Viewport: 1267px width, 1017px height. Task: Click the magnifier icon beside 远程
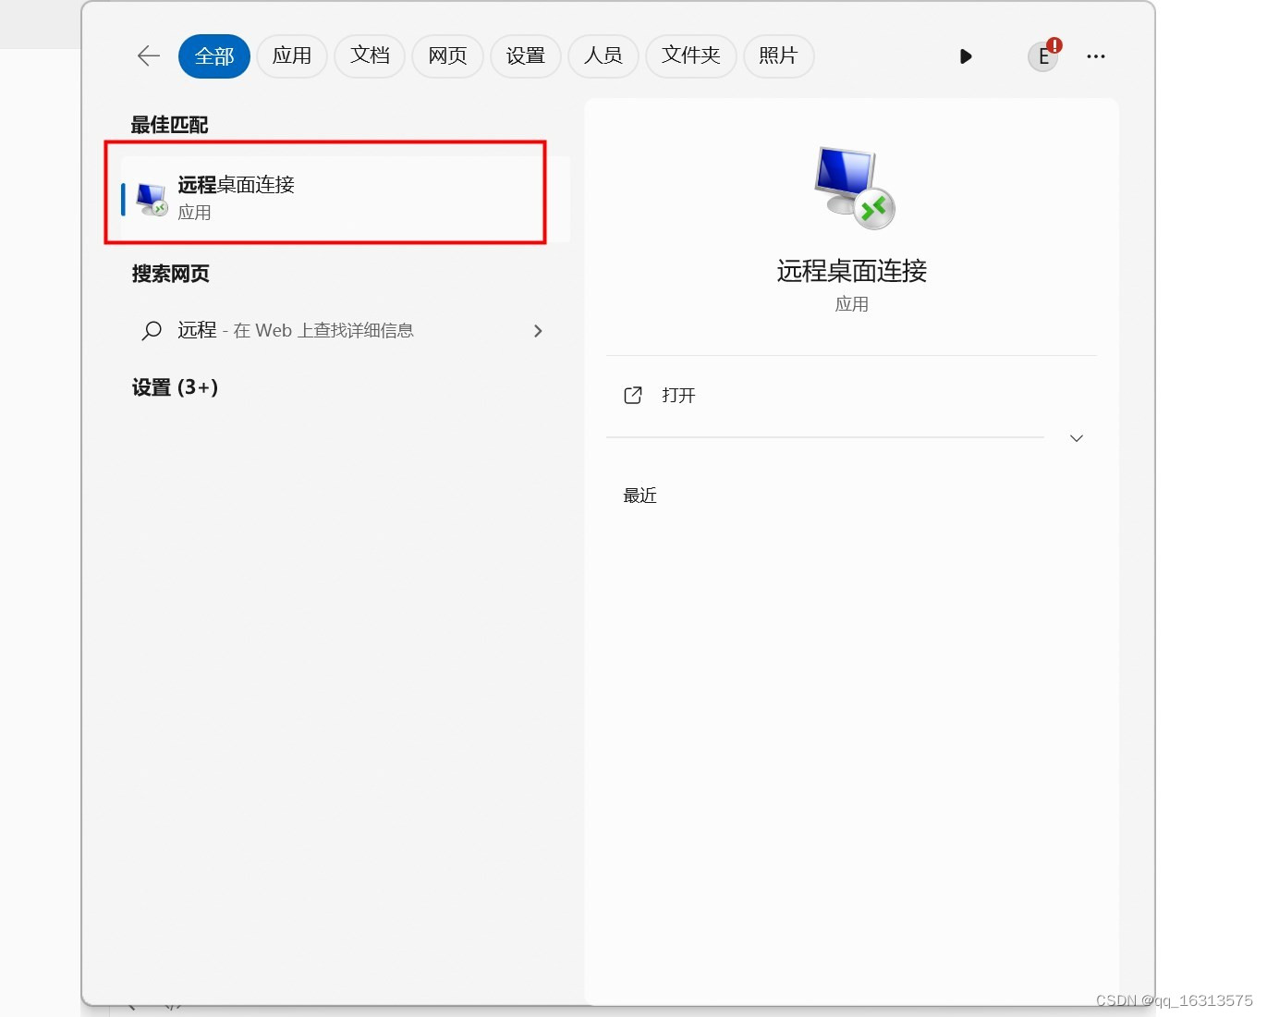(152, 330)
